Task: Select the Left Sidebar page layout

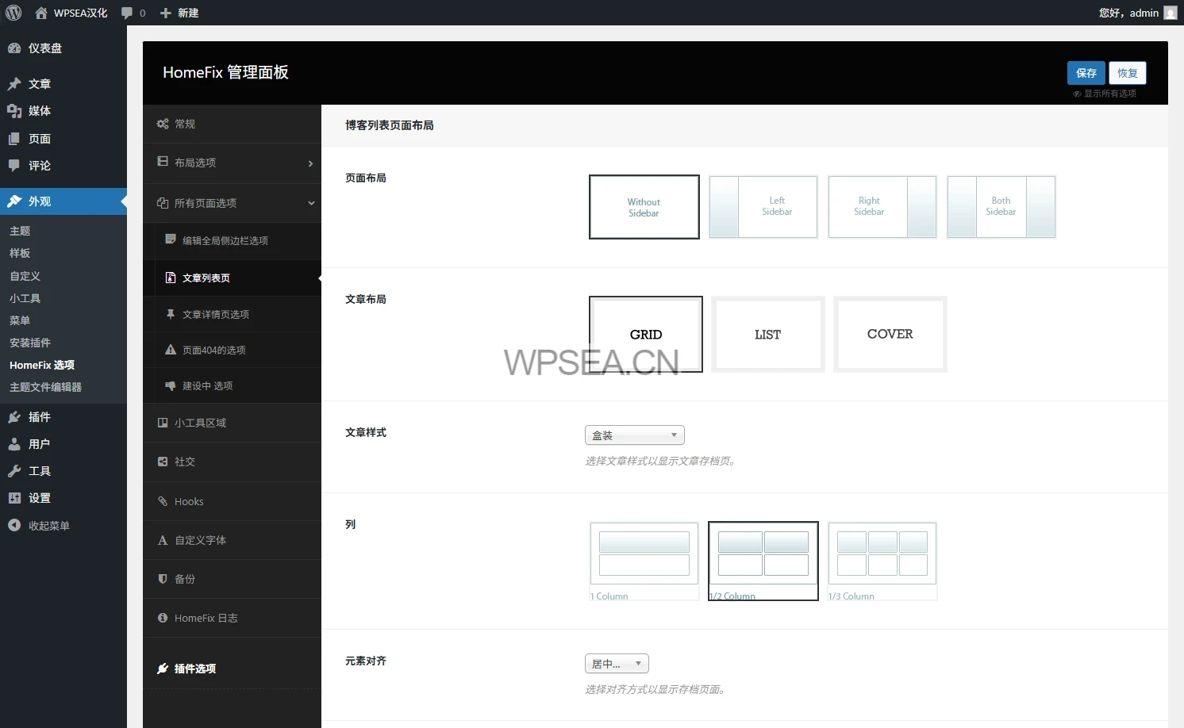Action: [763, 207]
